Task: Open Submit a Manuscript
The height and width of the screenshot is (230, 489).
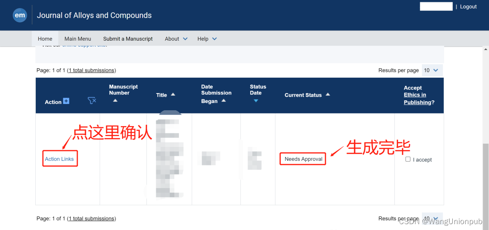Action: pyautogui.click(x=128, y=39)
